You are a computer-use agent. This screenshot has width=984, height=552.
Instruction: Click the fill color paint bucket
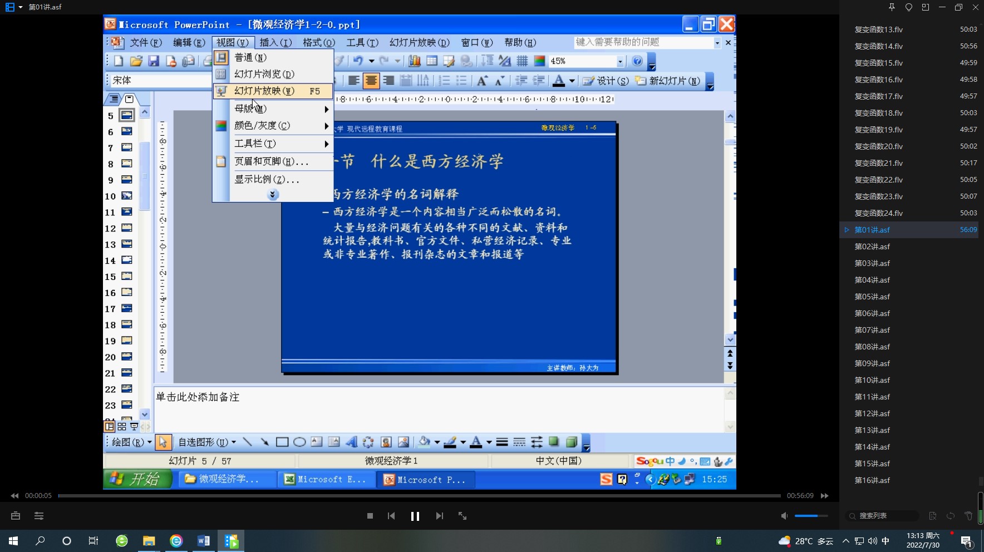point(424,442)
